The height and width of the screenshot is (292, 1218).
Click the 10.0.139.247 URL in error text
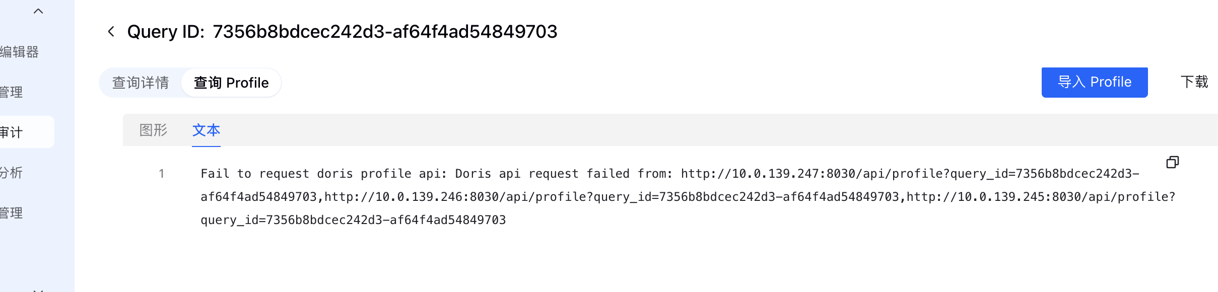click(x=910, y=174)
